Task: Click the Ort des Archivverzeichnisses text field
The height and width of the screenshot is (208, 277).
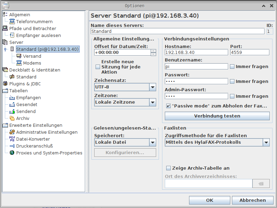Action: (x=209, y=183)
